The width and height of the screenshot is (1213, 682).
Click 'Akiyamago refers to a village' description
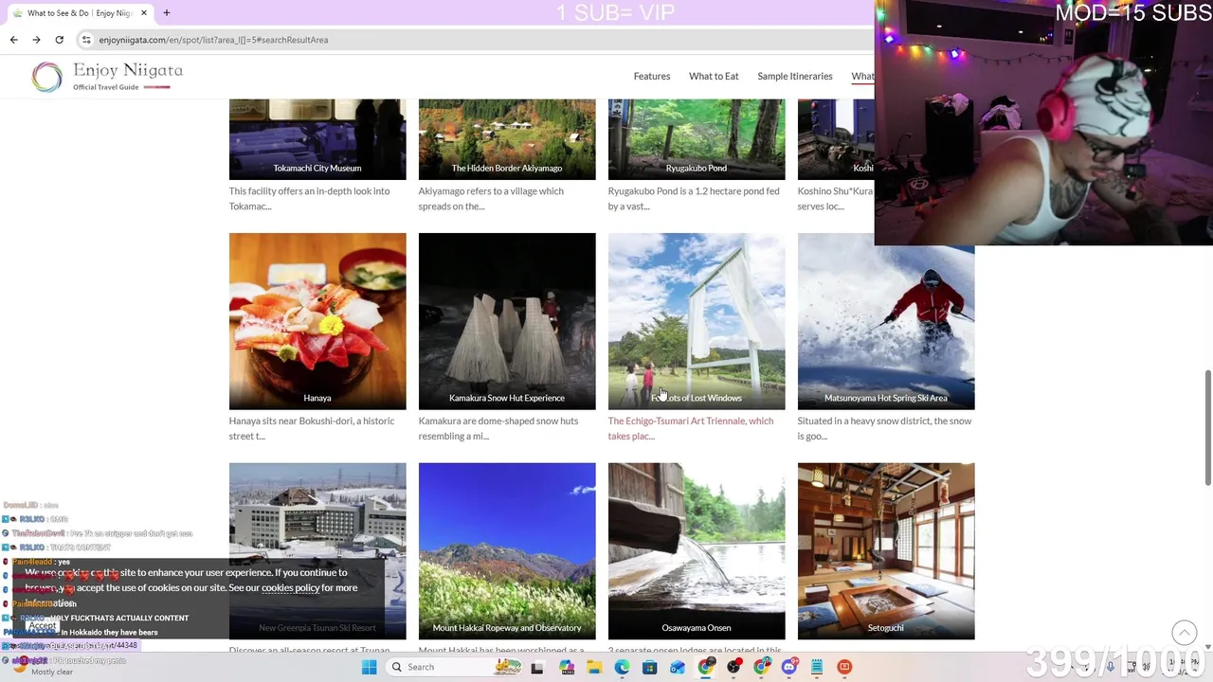coord(491,198)
